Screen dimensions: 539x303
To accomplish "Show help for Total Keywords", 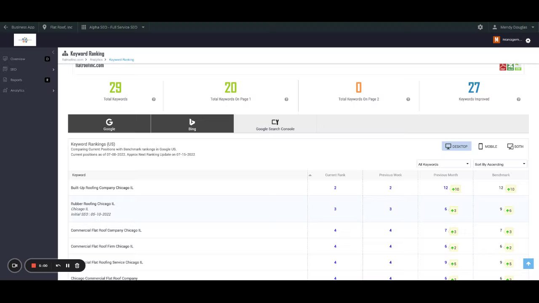I will point(154,99).
